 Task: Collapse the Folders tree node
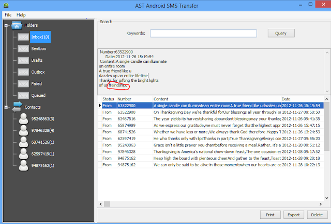coord(6,25)
